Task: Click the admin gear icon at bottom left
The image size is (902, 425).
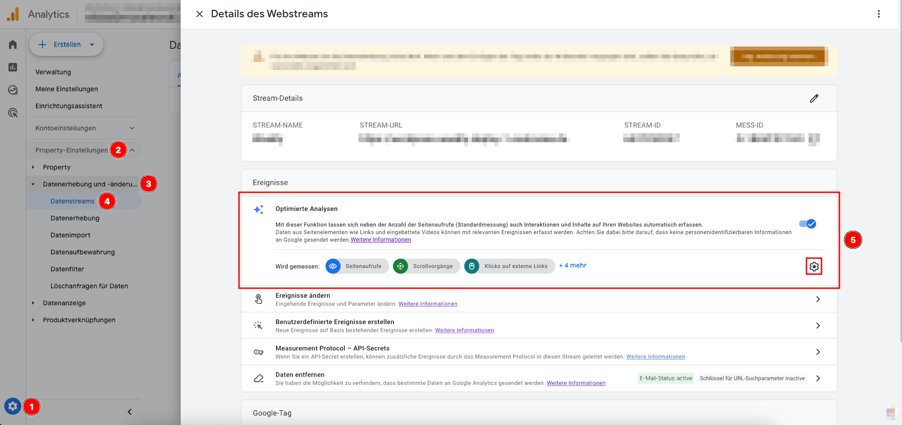Action: click(13, 406)
